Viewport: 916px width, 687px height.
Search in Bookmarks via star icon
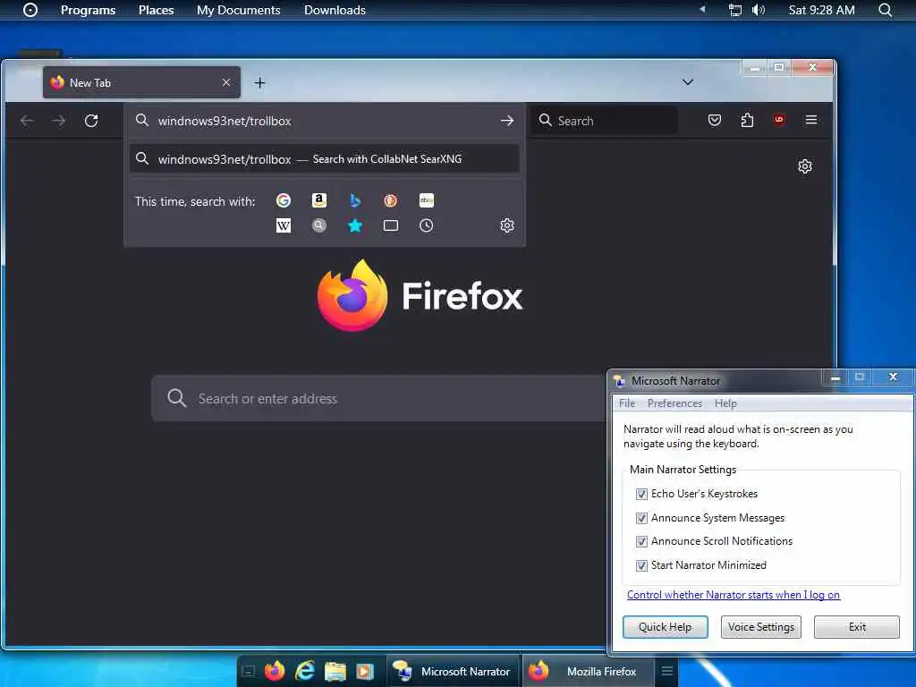[354, 225]
